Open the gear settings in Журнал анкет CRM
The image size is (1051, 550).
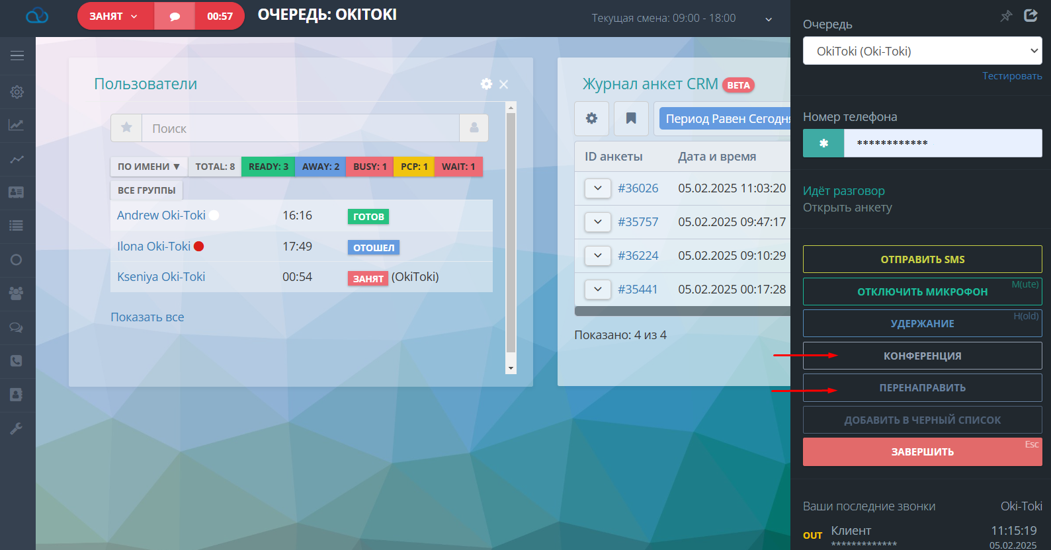(x=591, y=118)
